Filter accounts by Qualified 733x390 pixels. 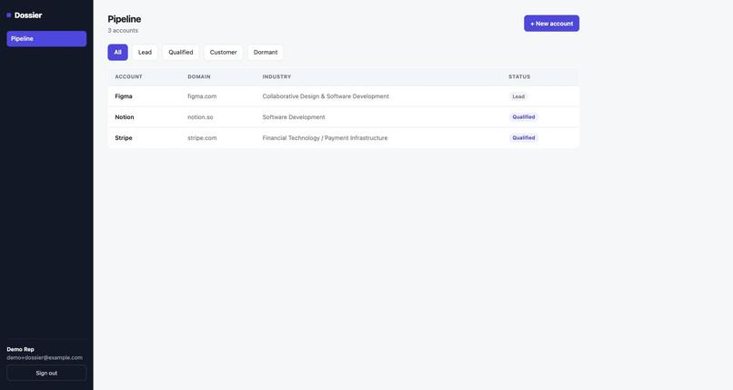point(180,53)
